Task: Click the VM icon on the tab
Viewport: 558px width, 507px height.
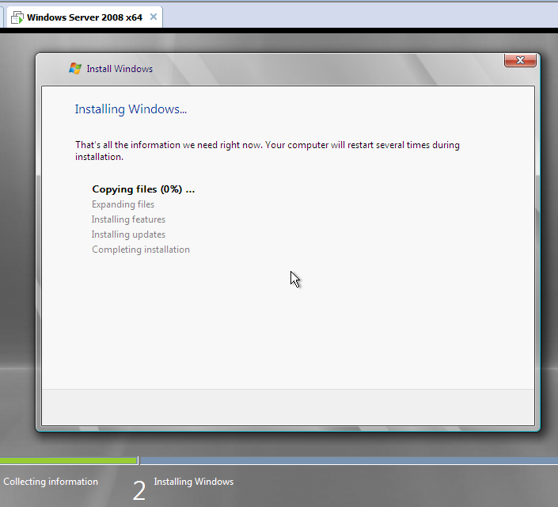Action: tap(17, 17)
